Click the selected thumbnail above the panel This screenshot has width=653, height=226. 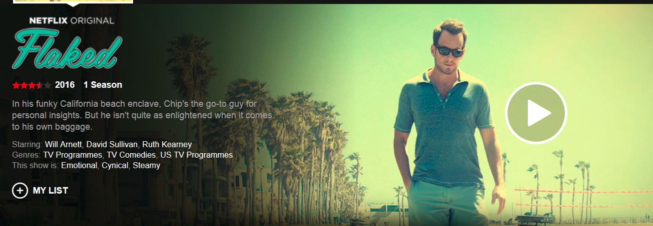point(73,1)
